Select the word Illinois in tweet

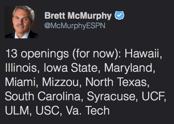click(x=21, y=68)
